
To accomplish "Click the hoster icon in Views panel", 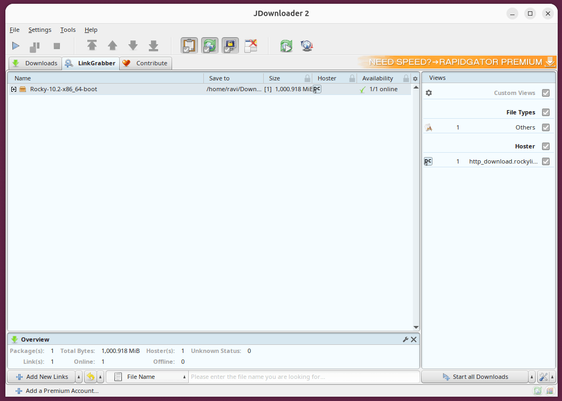I will tap(428, 161).
